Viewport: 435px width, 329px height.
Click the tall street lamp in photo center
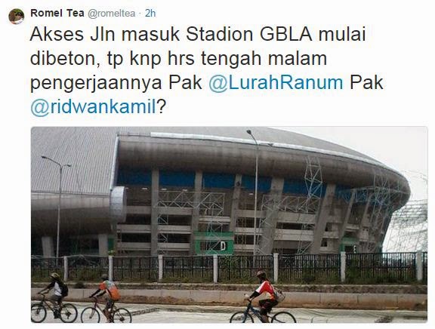click(255, 192)
